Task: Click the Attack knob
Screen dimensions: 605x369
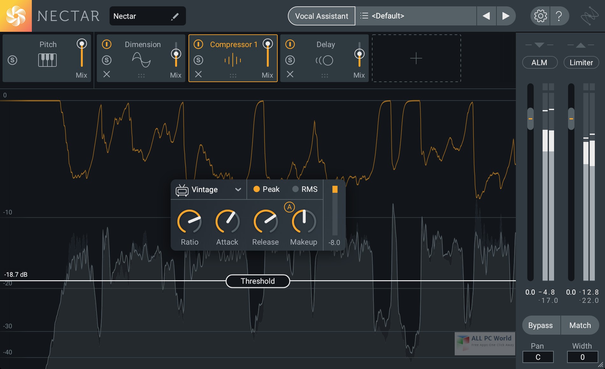Action: tap(227, 221)
